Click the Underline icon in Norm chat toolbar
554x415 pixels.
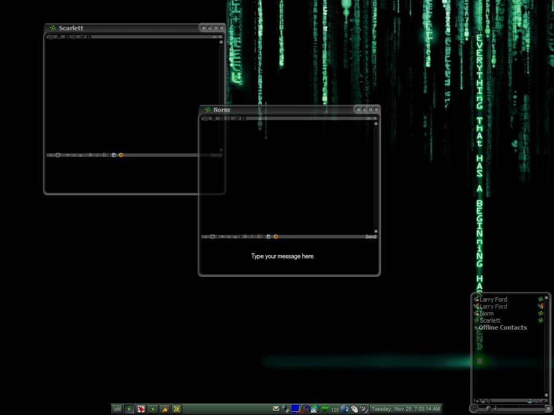tap(259, 237)
